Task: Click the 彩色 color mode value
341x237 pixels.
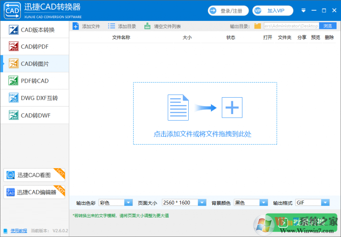Action: [x=111, y=203]
